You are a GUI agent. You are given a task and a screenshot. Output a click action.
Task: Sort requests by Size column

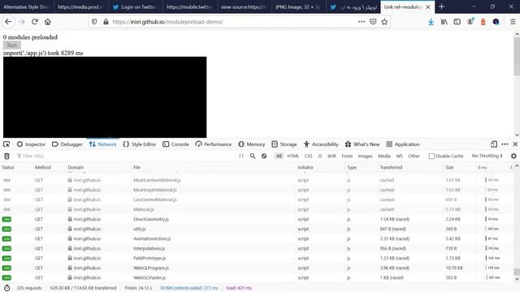[460, 167]
